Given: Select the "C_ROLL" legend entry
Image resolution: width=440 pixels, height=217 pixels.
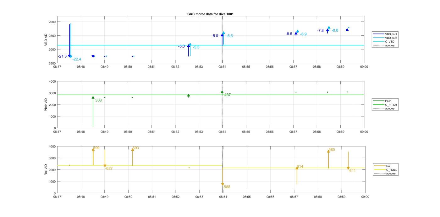Looking at the screenshot, I should pyautogui.click(x=385, y=170).
